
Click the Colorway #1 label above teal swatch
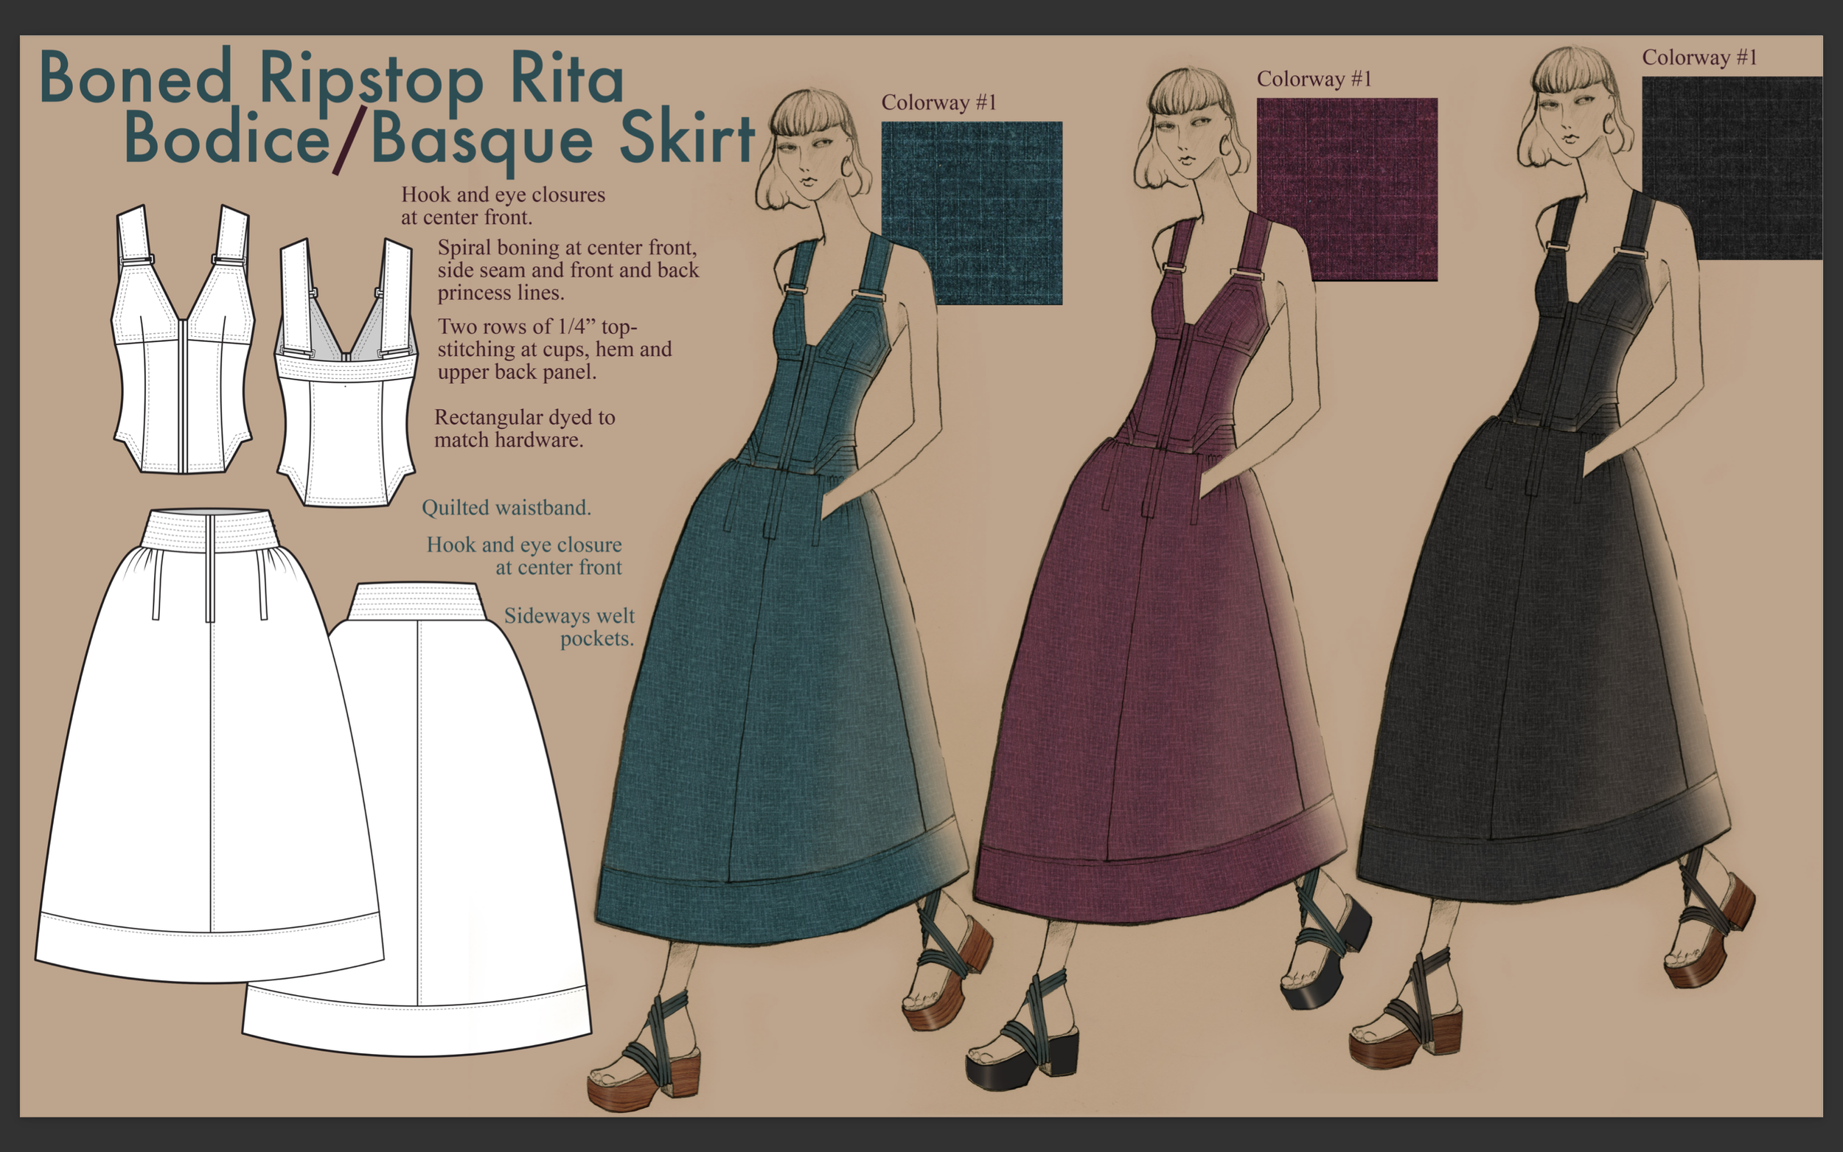click(938, 103)
